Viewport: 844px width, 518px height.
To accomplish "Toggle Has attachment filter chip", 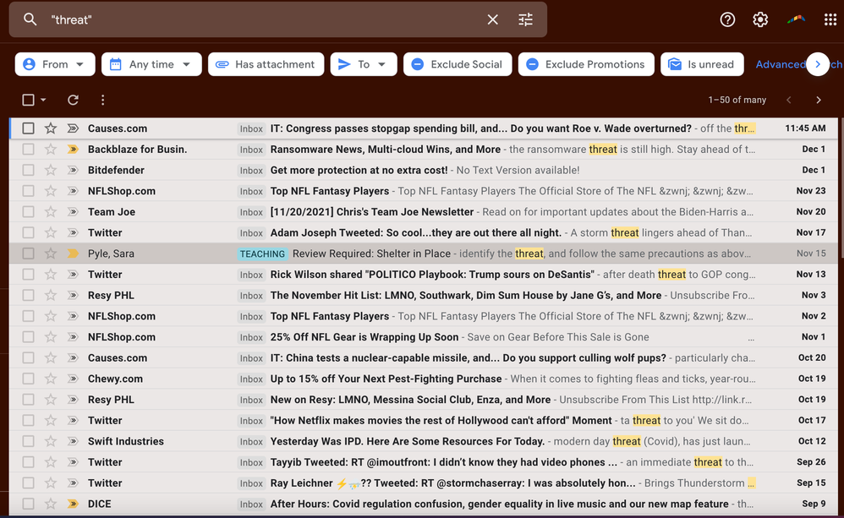I will click(266, 64).
